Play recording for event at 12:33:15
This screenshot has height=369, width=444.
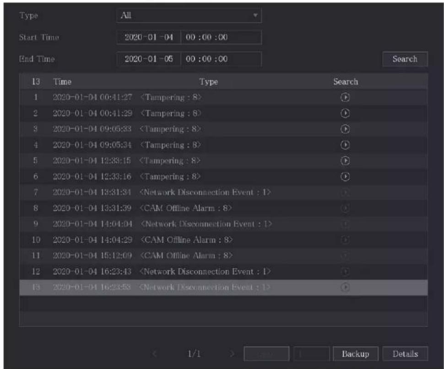tap(345, 160)
